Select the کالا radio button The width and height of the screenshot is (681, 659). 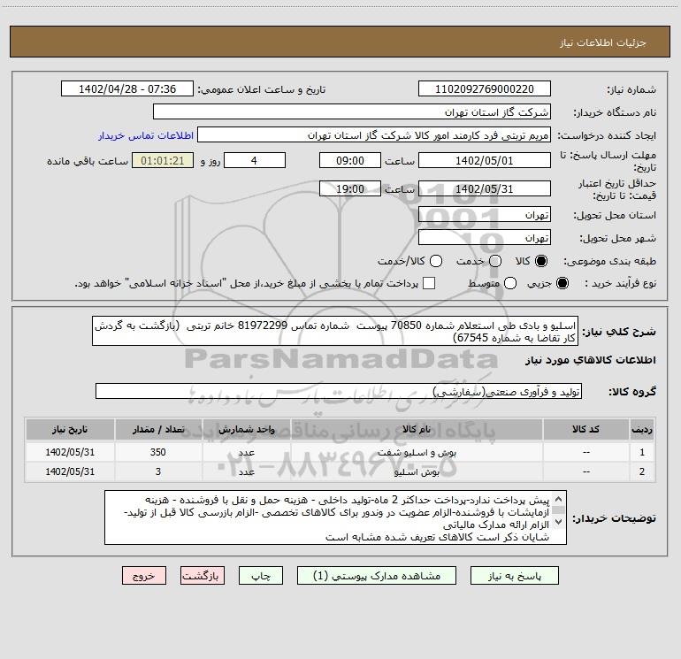541,261
